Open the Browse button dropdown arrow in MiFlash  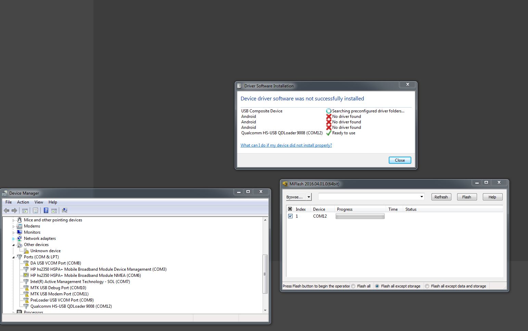pos(309,197)
